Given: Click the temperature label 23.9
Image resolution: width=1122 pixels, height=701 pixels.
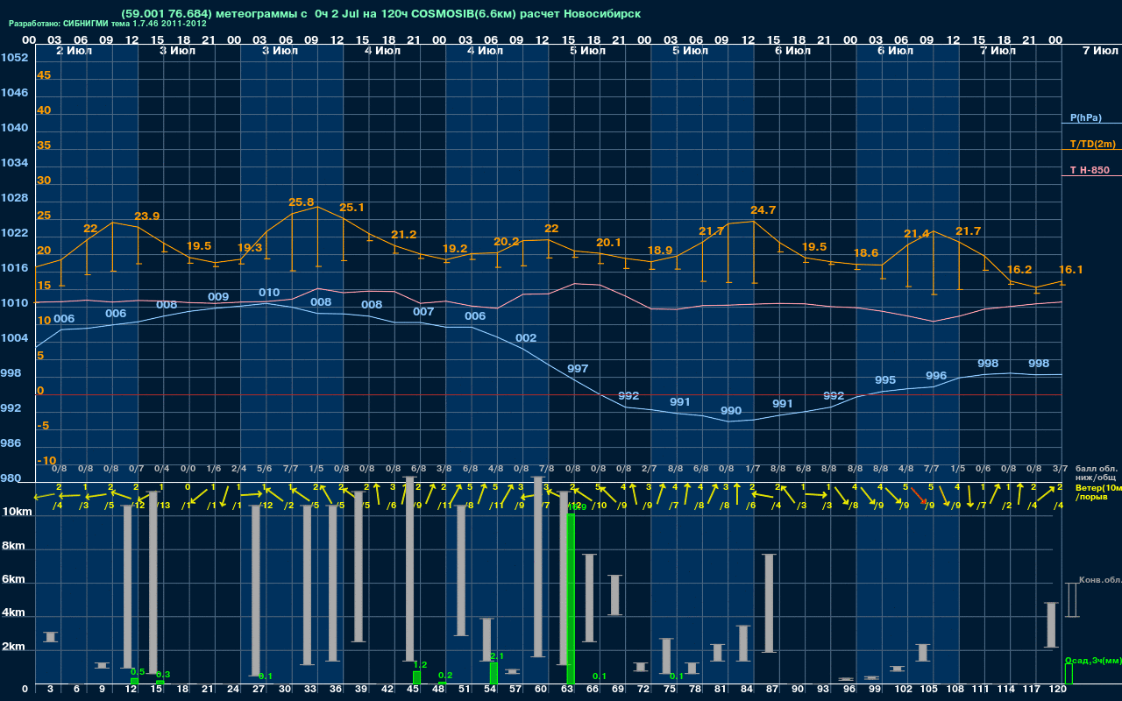Looking at the screenshot, I should (146, 216).
